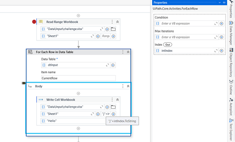Open the Outline side tab

pyautogui.click(x=231, y=88)
